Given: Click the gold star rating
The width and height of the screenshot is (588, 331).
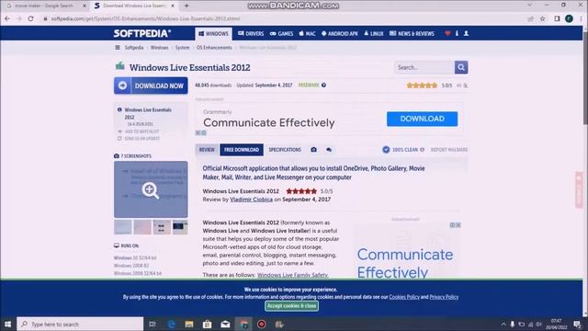Looking at the screenshot, I should coord(422,86).
